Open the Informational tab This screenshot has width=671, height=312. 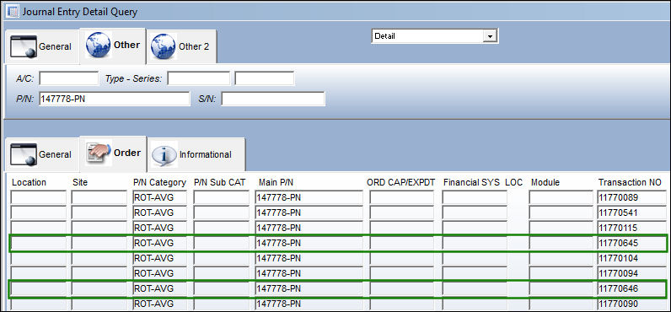coord(196,154)
